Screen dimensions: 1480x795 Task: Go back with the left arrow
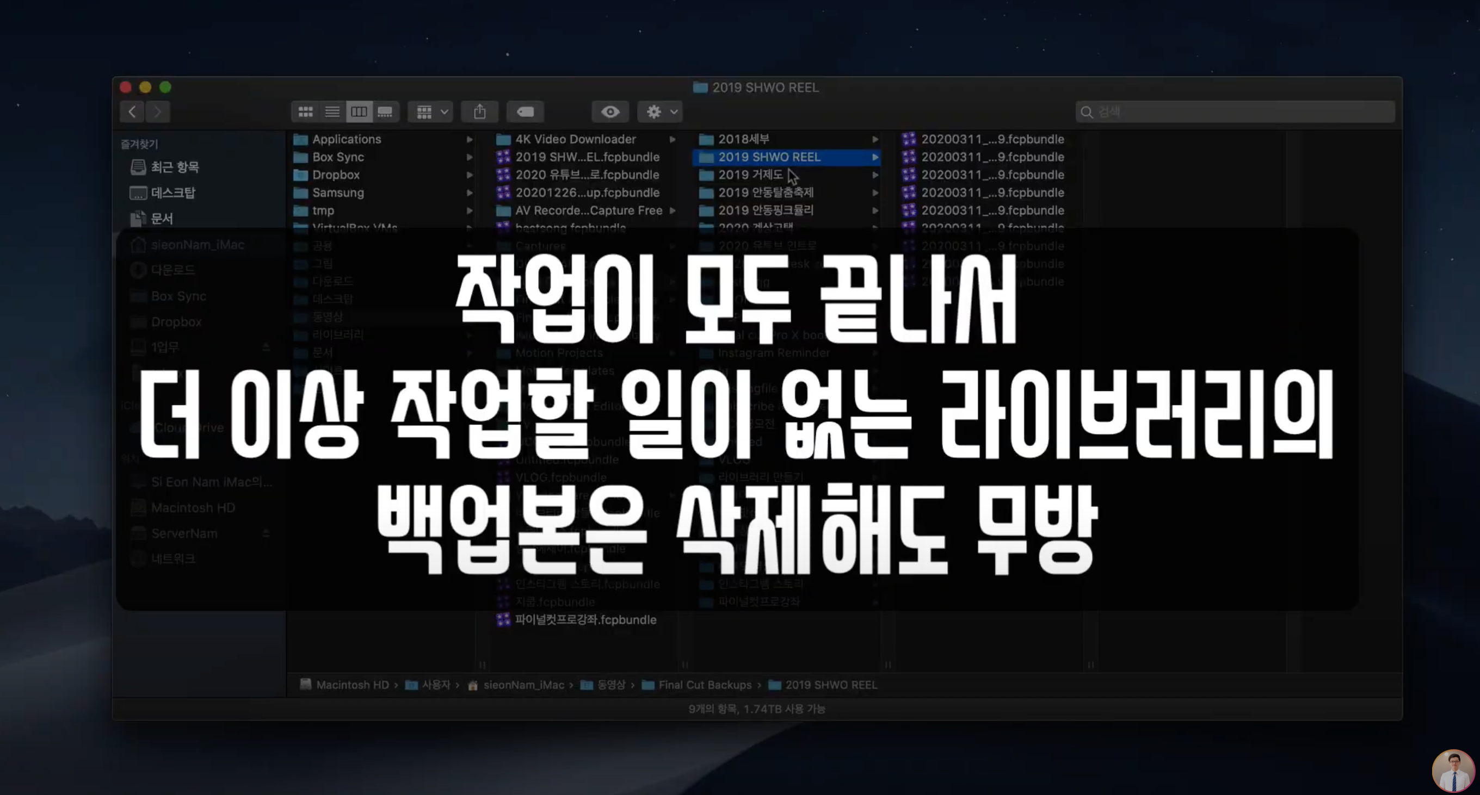pyautogui.click(x=132, y=111)
